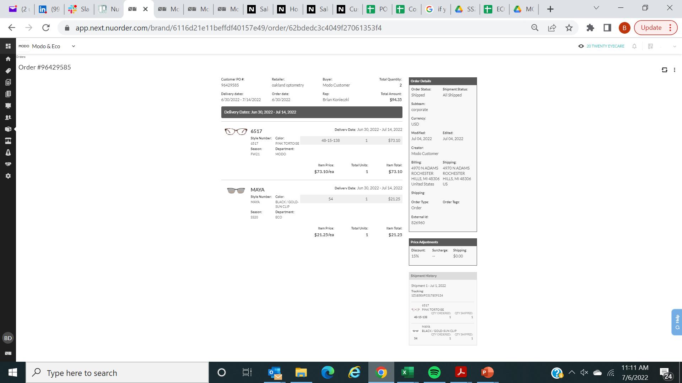
Task: Open Spotify from the taskbar
Action: click(x=434, y=373)
